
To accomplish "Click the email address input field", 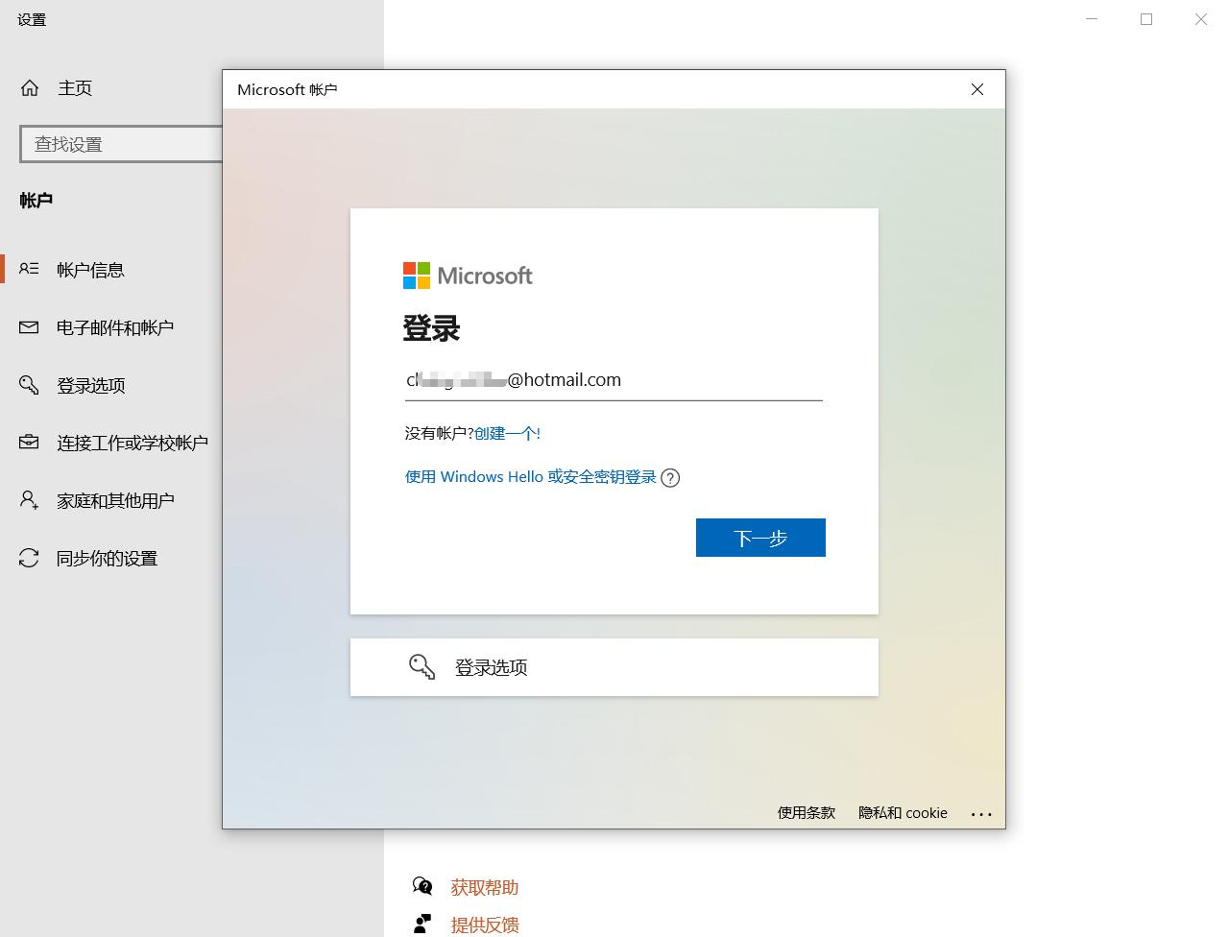I will click(614, 379).
